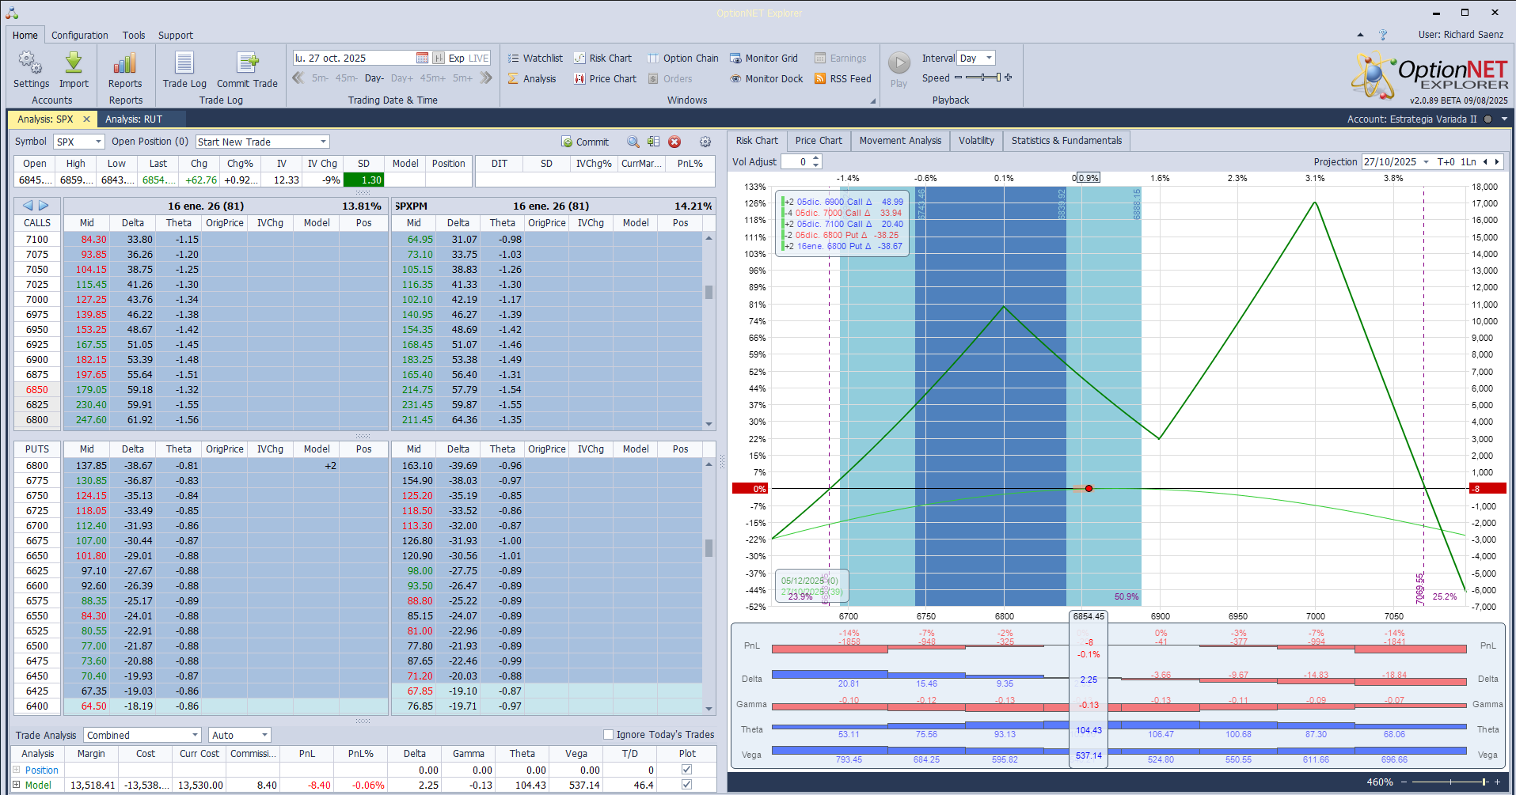Open the Option Chain window

click(682, 58)
